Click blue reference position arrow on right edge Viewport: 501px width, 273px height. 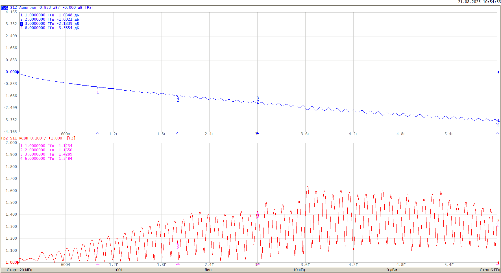click(498, 72)
